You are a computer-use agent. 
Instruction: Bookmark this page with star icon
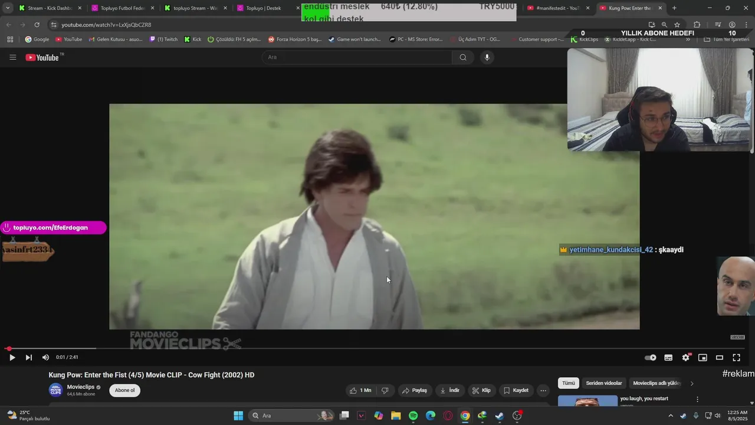pyautogui.click(x=677, y=25)
